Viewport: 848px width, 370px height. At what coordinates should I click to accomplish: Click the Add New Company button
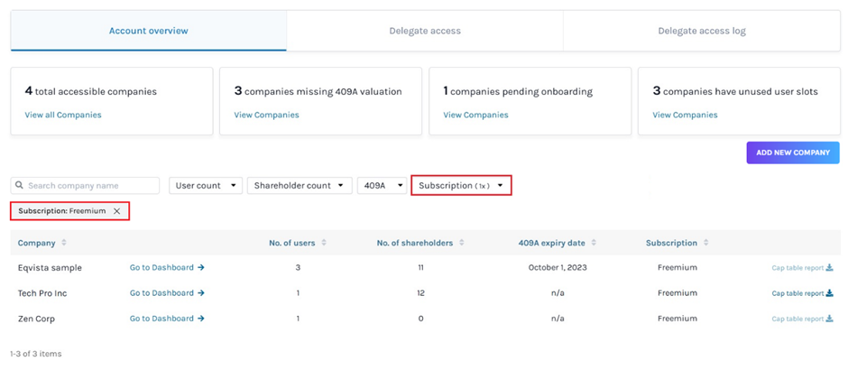coord(792,153)
